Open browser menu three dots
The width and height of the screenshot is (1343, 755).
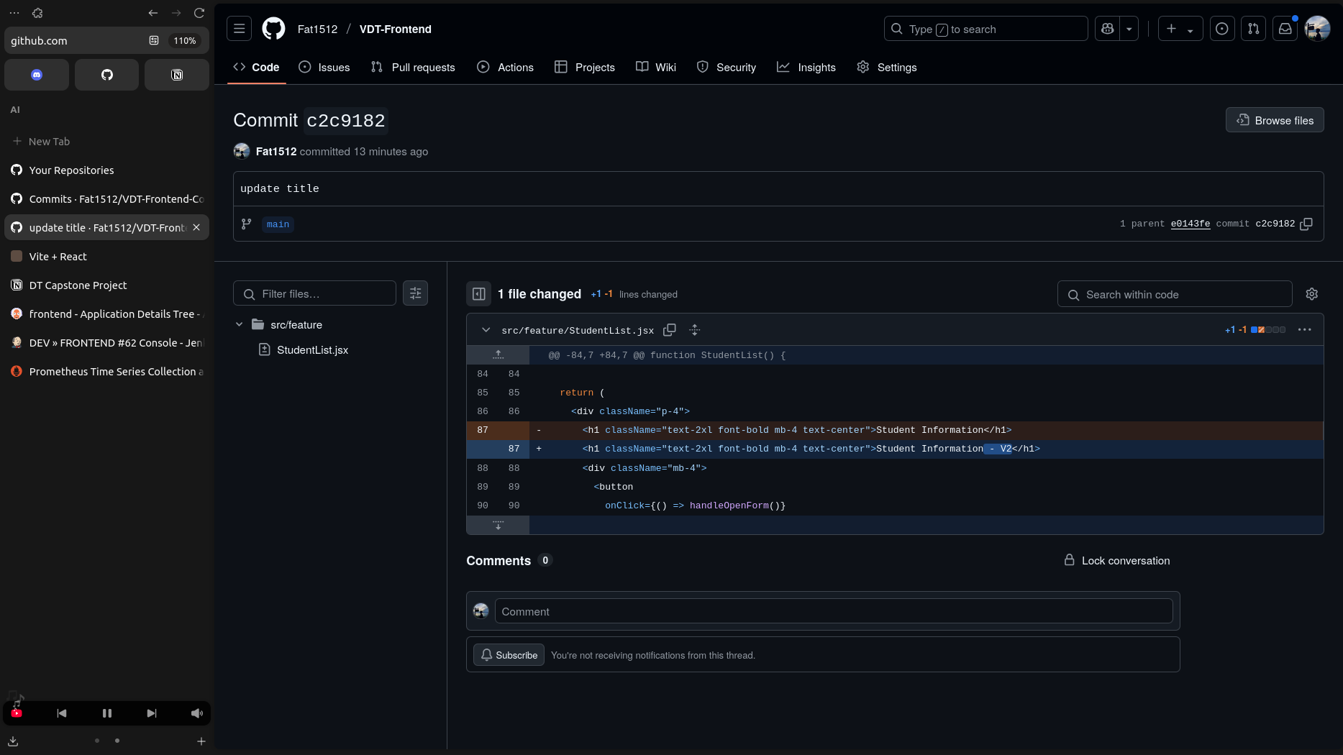pyautogui.click(x=14, y=13)
